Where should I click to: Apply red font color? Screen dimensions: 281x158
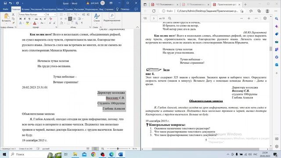(x=35, y=23)
